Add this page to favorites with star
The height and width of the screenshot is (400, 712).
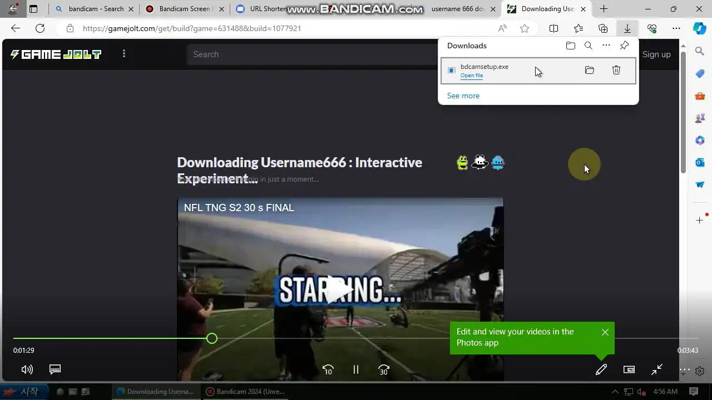[x=525, y=28]
